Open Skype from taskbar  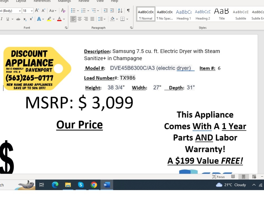pyautogui.click(x=81, y=185)
